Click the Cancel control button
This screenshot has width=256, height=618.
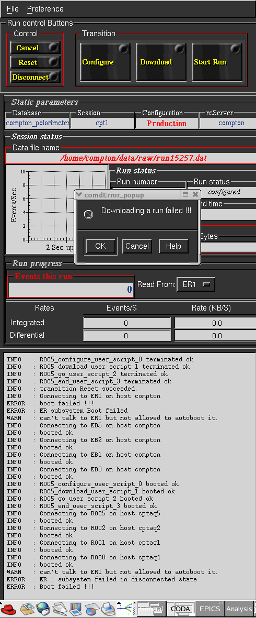[36, 48]
